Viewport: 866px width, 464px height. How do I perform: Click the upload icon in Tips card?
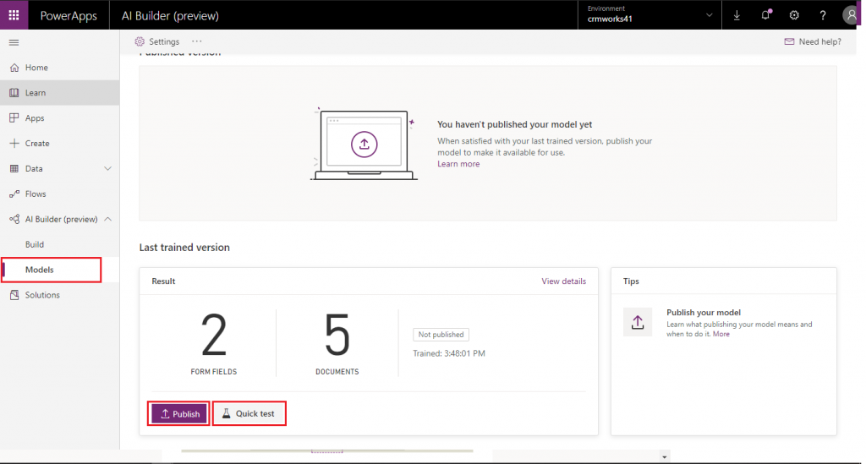[638, 322]
